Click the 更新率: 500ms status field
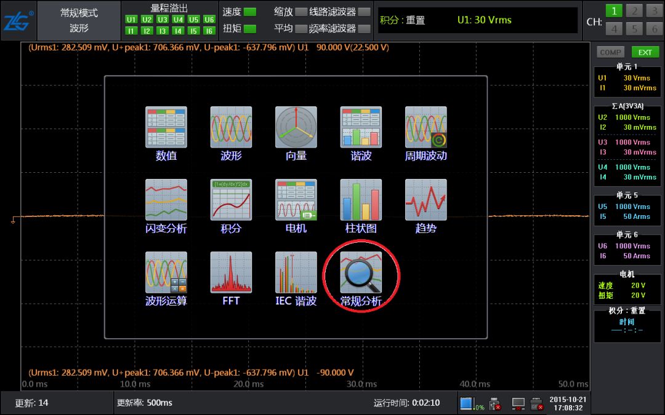This screenshot has height=415, width=665. click(x=145, y=403)
